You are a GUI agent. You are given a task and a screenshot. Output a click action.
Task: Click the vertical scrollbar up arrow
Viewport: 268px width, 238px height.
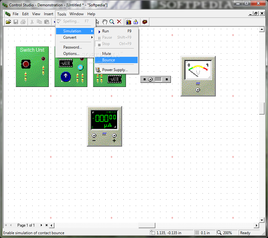tap(262, 30)
